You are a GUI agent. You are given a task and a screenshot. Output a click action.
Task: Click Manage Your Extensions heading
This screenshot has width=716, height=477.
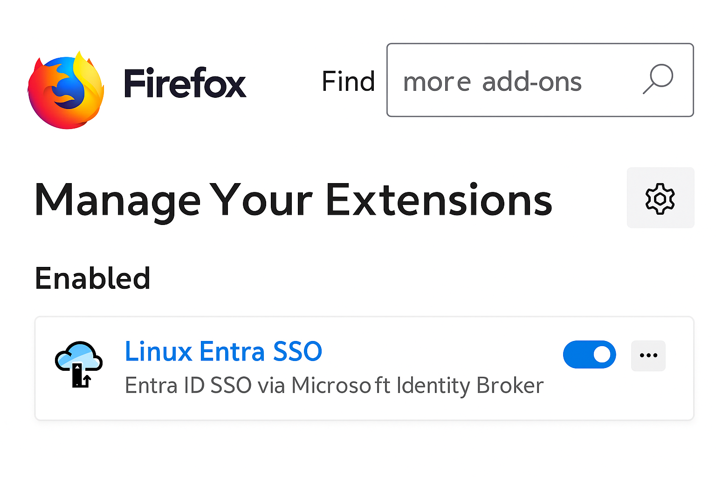[293, 200]
